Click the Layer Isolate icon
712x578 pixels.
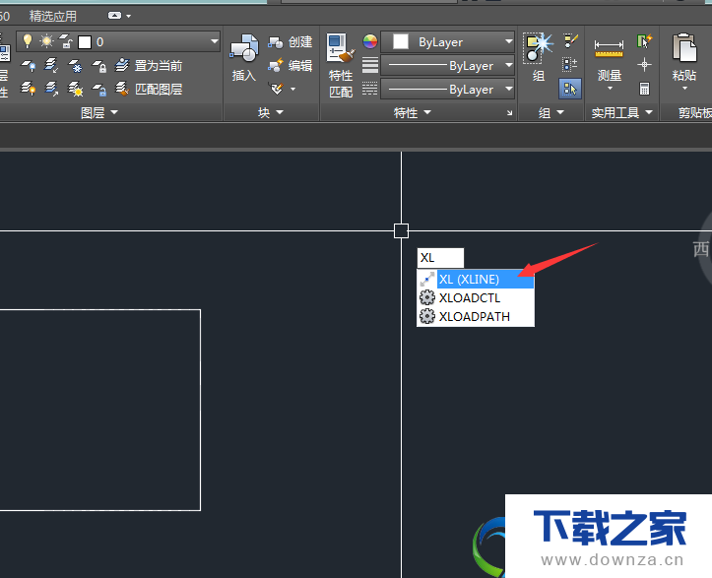(51, 65)
